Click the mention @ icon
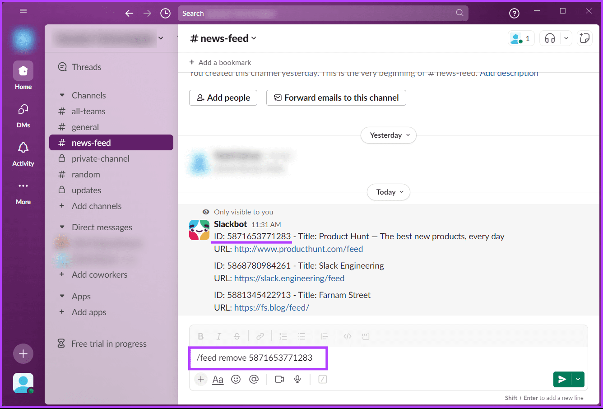This screenshot has width=603, height=409. [x=254, y=379]
